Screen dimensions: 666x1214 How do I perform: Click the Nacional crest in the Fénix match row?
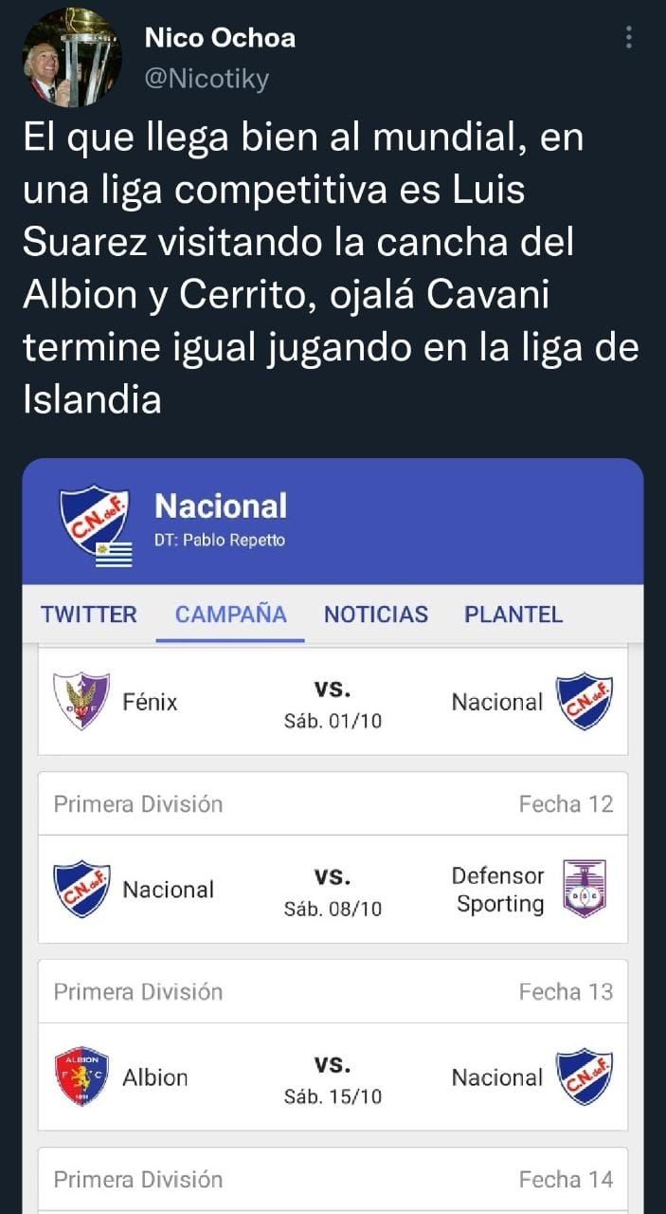tap(585, 701)
